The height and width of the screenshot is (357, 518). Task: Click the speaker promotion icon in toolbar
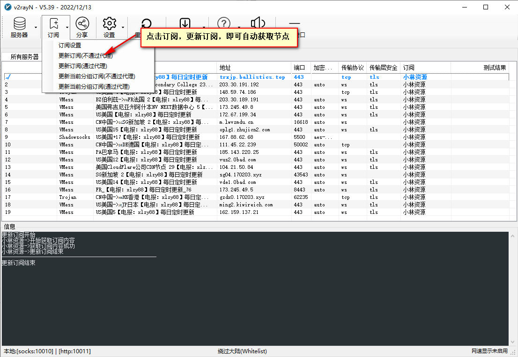pos(257,23)
